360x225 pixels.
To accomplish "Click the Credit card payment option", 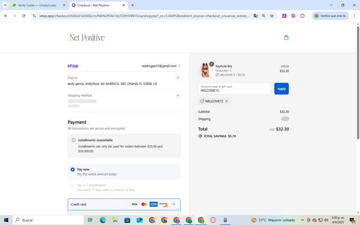I will tap(124, 204).
